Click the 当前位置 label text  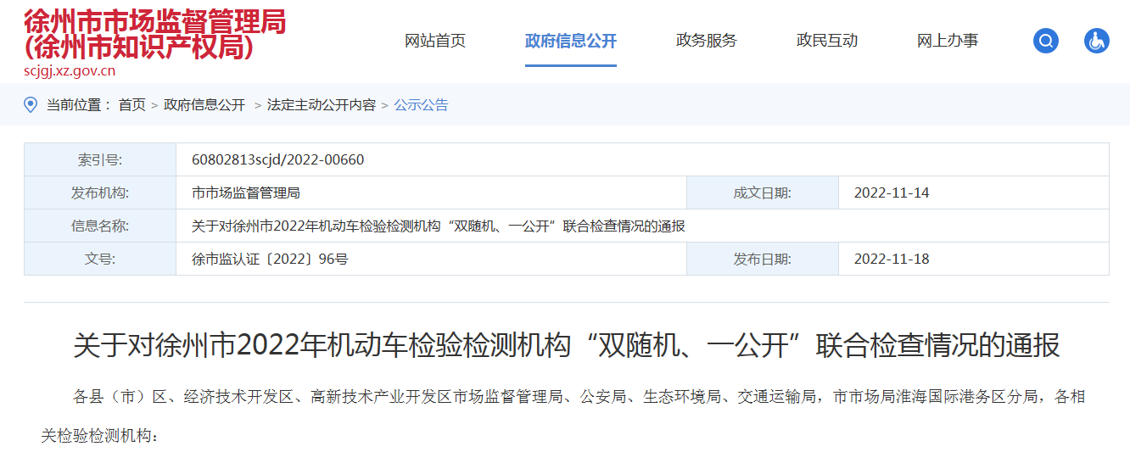pos(76,105)
